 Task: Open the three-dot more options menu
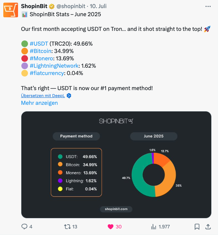208,6
